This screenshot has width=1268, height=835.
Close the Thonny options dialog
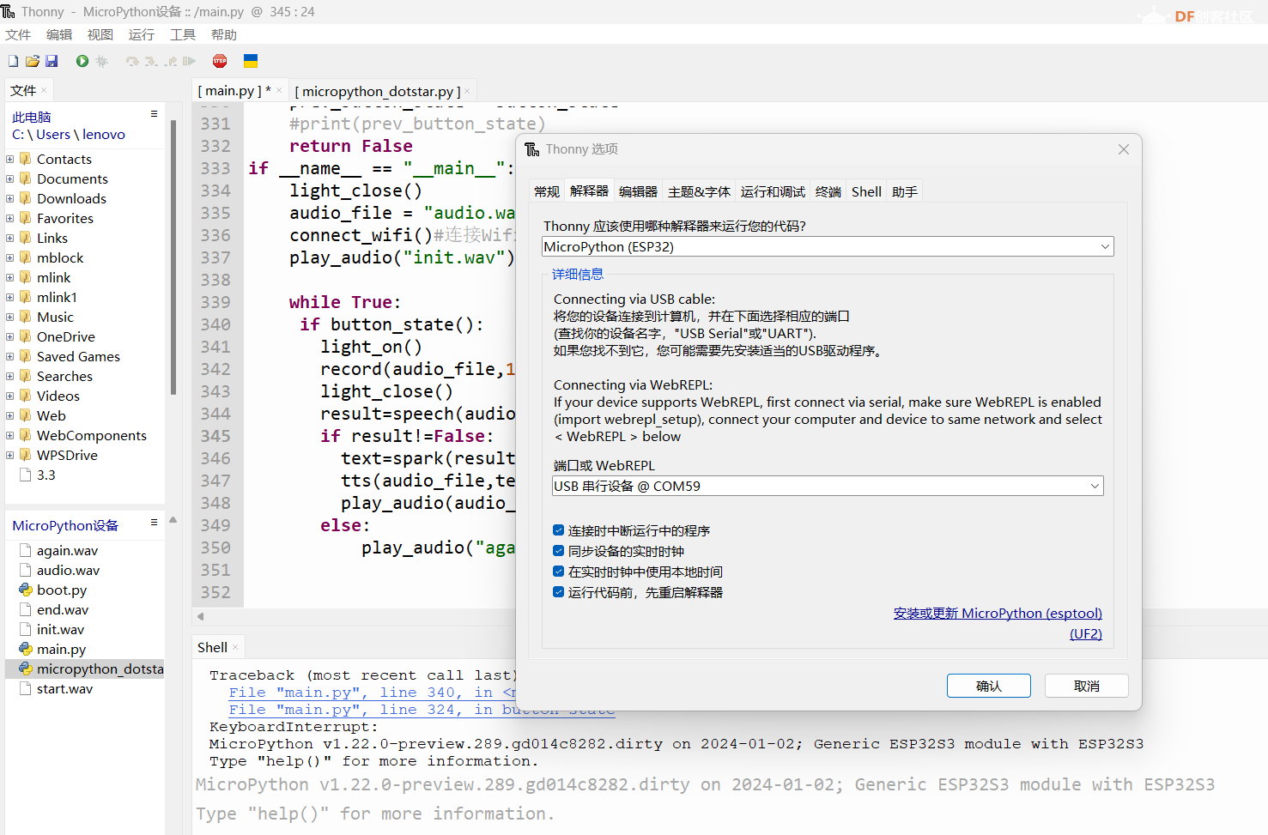(1124, 149)
